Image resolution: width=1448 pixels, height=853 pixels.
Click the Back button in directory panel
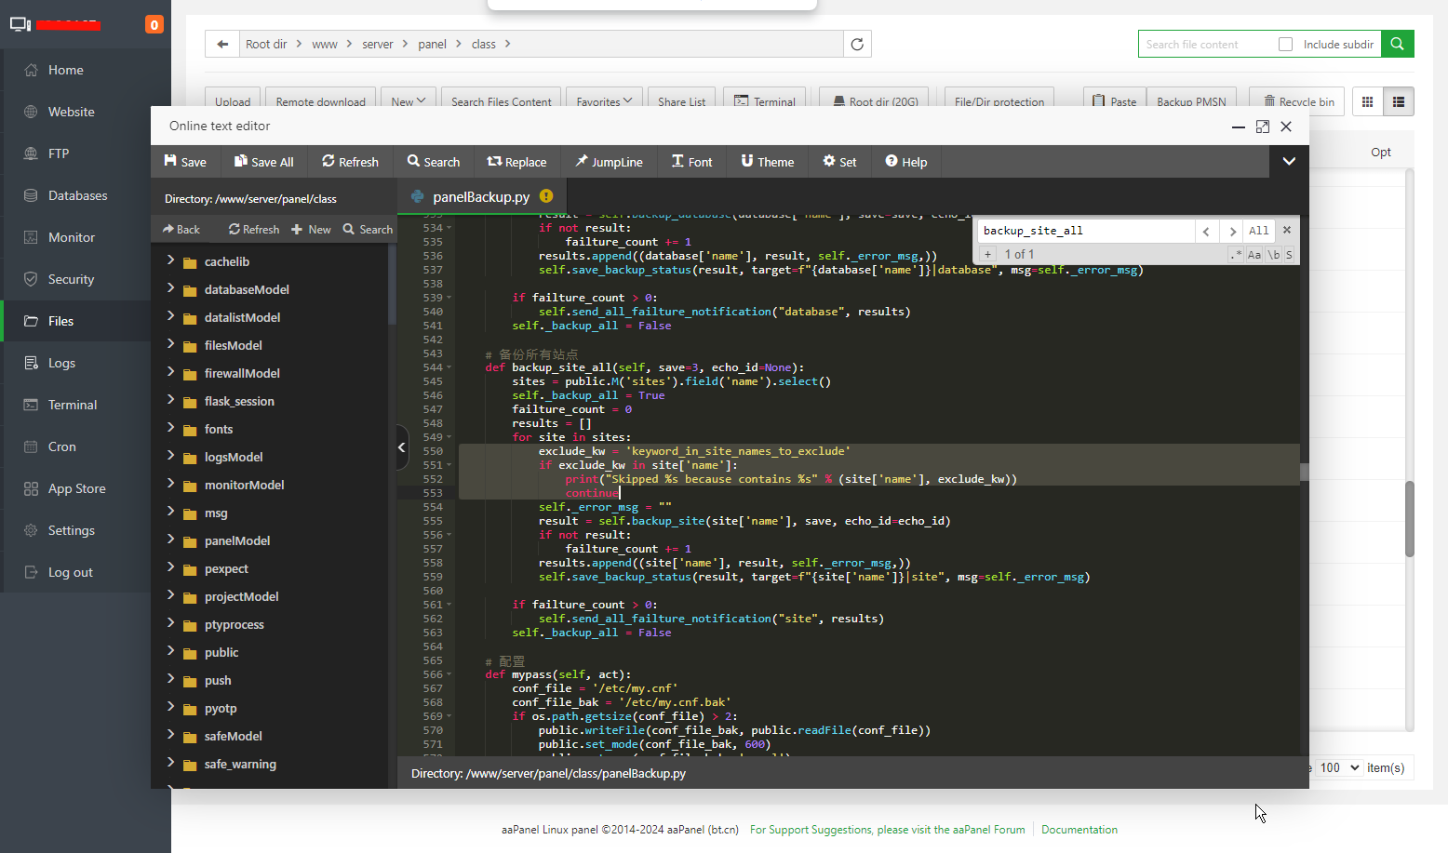pos(181,230)
